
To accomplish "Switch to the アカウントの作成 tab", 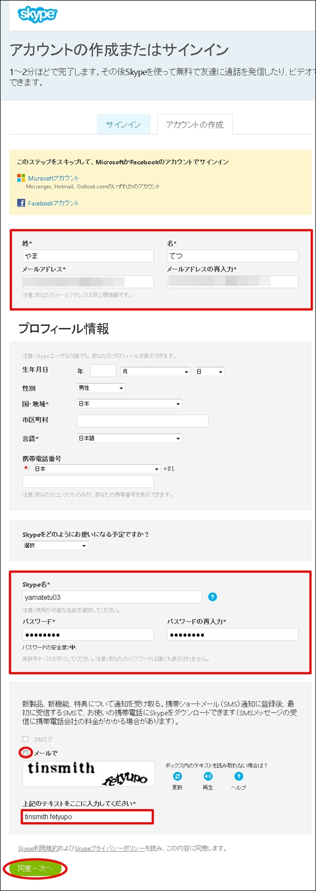I will pyautogui.click(x=195, y=124).
